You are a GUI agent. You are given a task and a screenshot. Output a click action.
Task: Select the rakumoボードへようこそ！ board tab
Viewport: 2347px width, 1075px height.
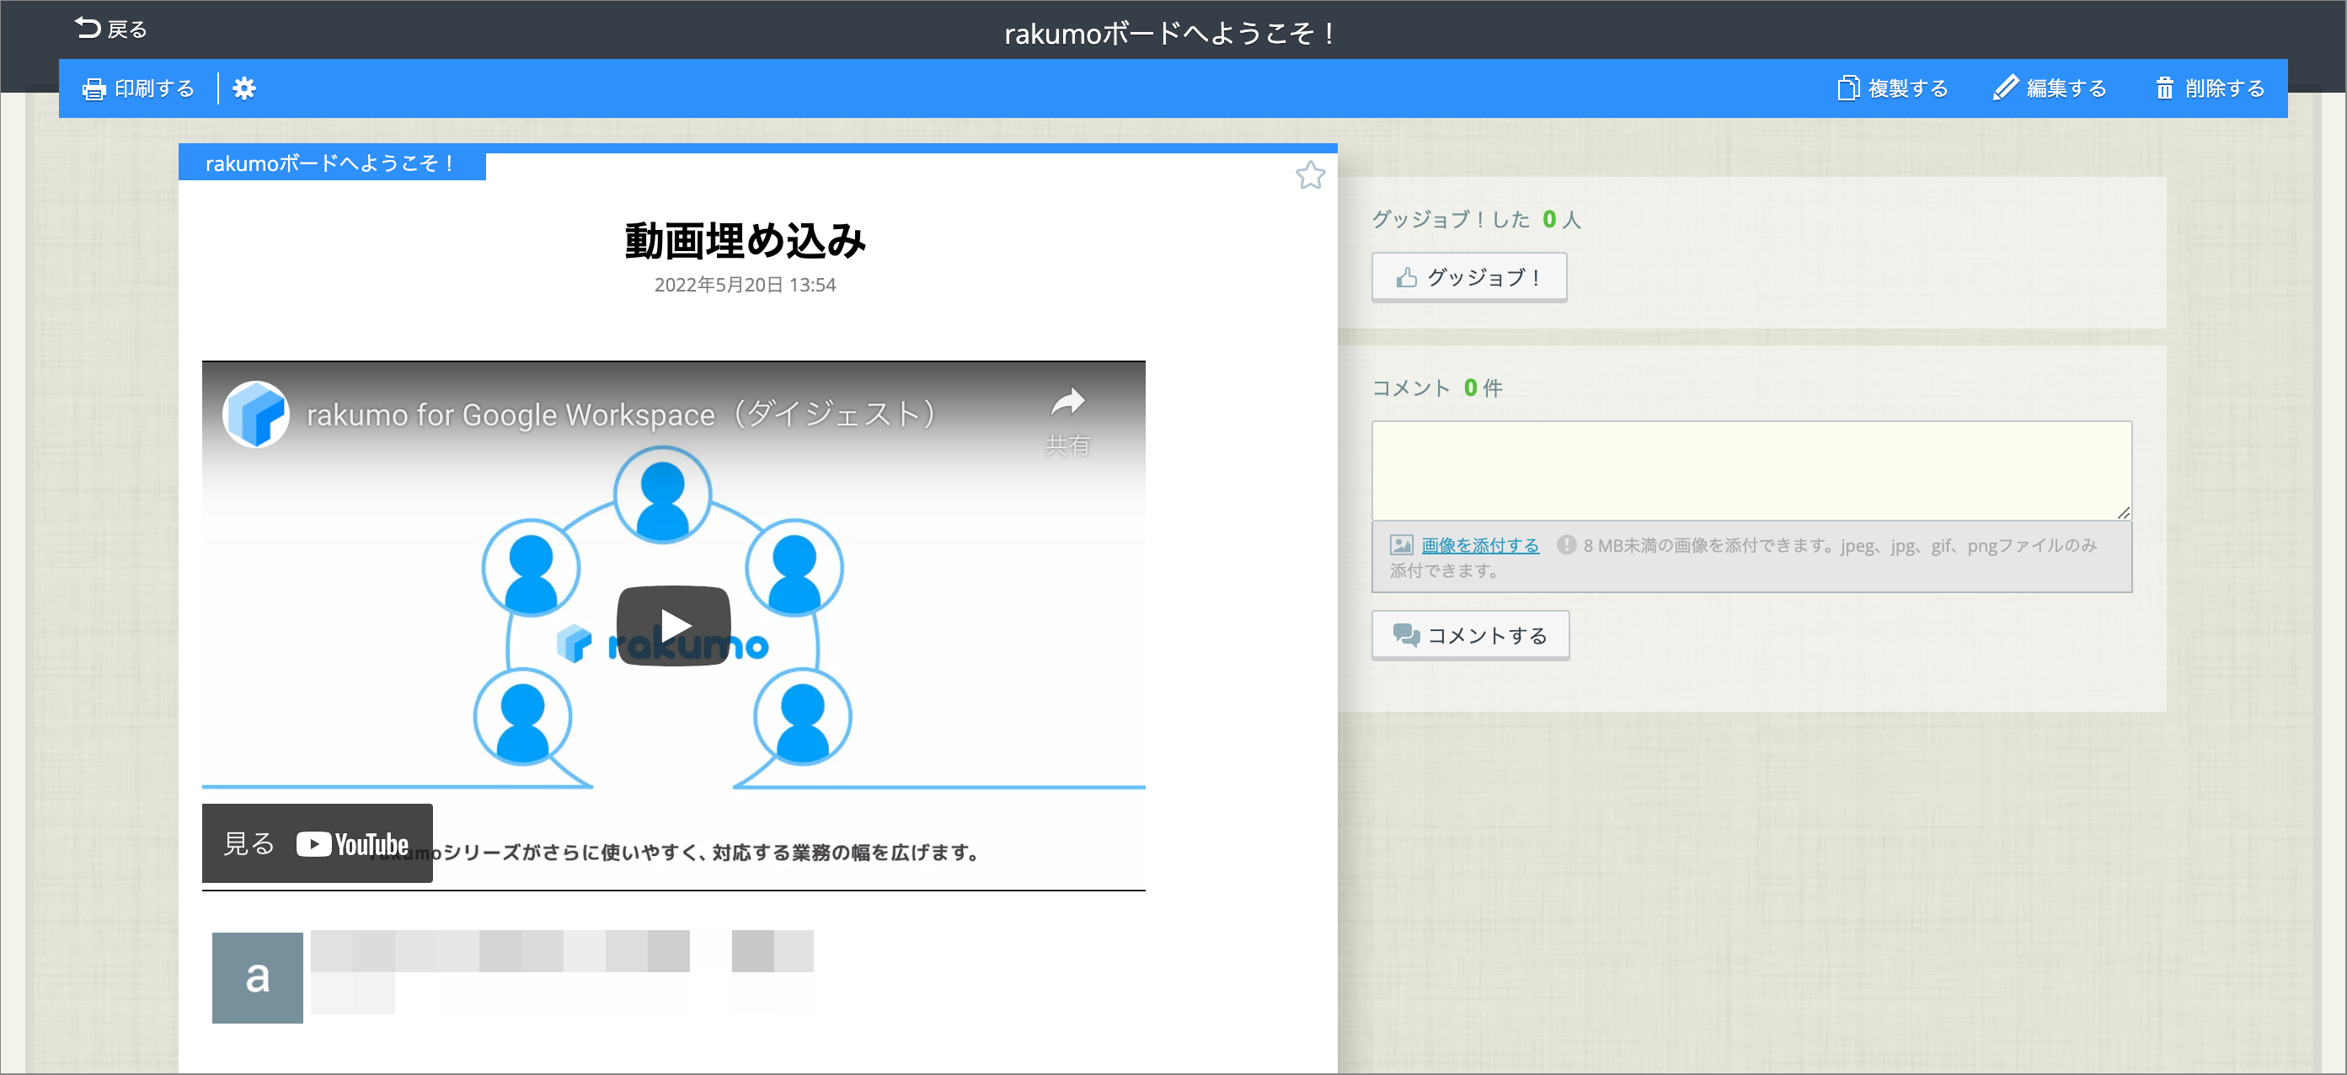coord(332,164)
